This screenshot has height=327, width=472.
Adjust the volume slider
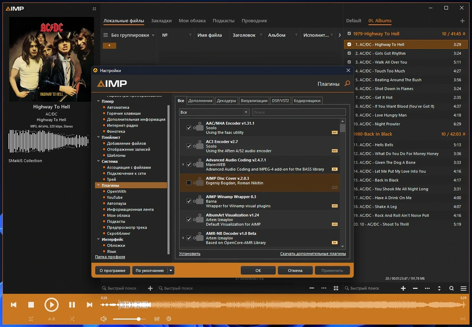coord(129,319)
